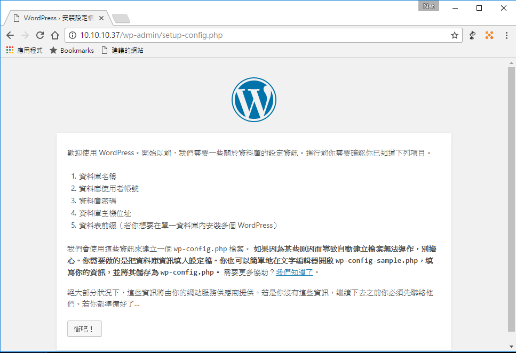The image size is (516, 353).
Task: Click list item 資料庫密碼
Action: pyautogui.click(x=98, y=200)
